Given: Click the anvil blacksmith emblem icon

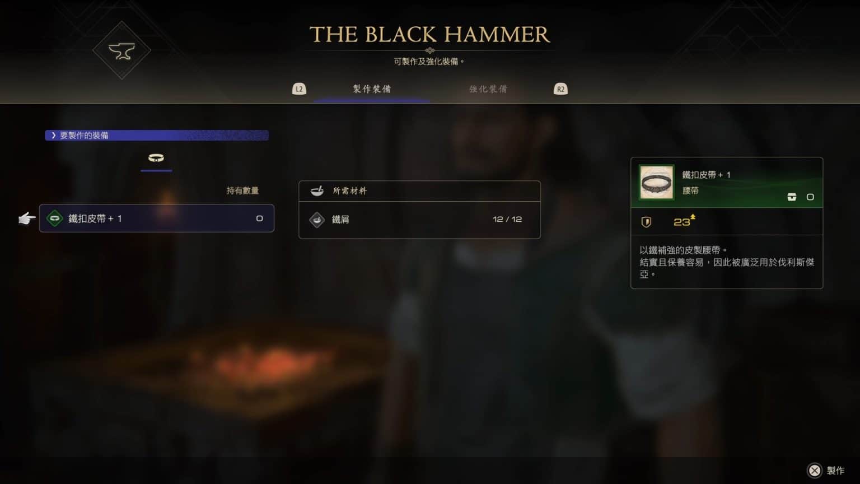Looking at the screenshot, I should point(121,51).
